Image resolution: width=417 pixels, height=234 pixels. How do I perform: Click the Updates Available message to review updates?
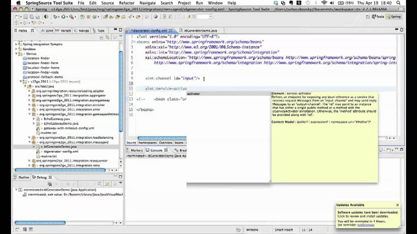[368, 214]
